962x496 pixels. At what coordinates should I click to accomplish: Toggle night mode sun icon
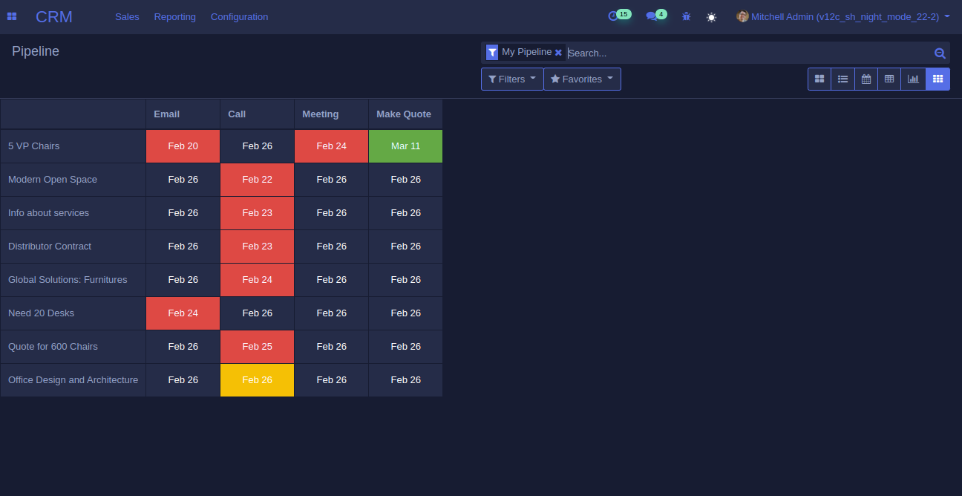[711, 16]
